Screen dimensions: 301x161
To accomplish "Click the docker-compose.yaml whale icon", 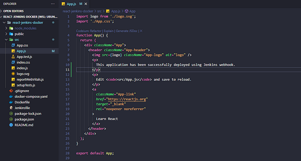I will pos(11,96).
